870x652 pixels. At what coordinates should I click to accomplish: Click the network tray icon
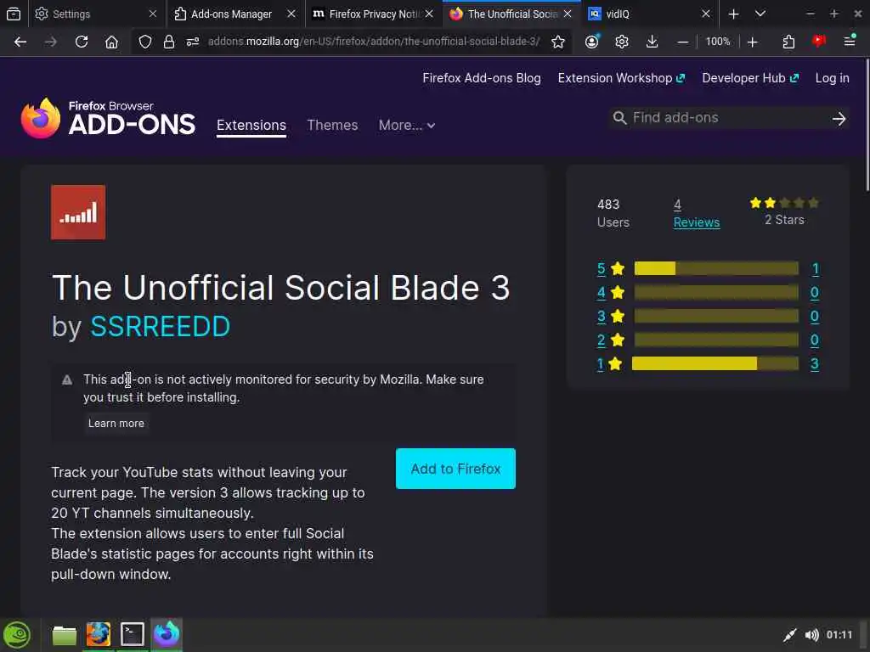click(789, 635)
